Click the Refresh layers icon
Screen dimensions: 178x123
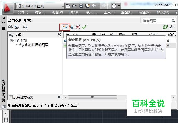pos(165,27)
